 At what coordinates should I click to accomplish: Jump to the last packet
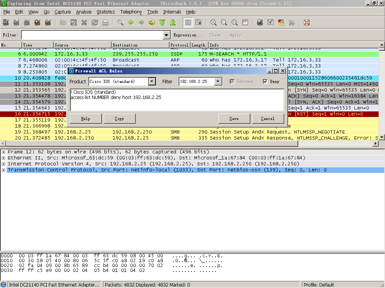point(173,22)
